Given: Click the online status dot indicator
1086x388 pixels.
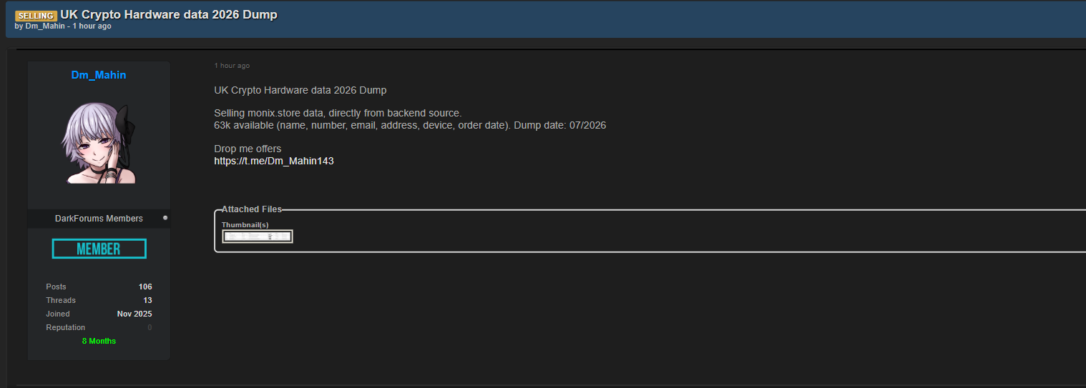Looking at the screenshot, I should click(165, 218).
